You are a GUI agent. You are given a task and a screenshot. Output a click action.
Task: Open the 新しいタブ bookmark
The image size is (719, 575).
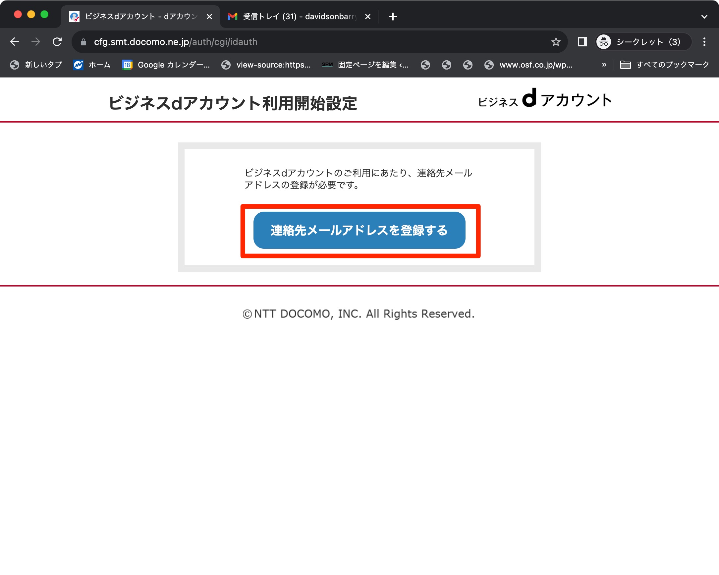coord(36,65)
